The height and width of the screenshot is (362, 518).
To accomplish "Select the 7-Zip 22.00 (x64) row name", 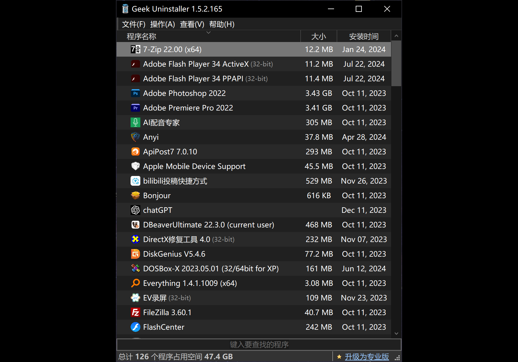I will tap(172, 49).
